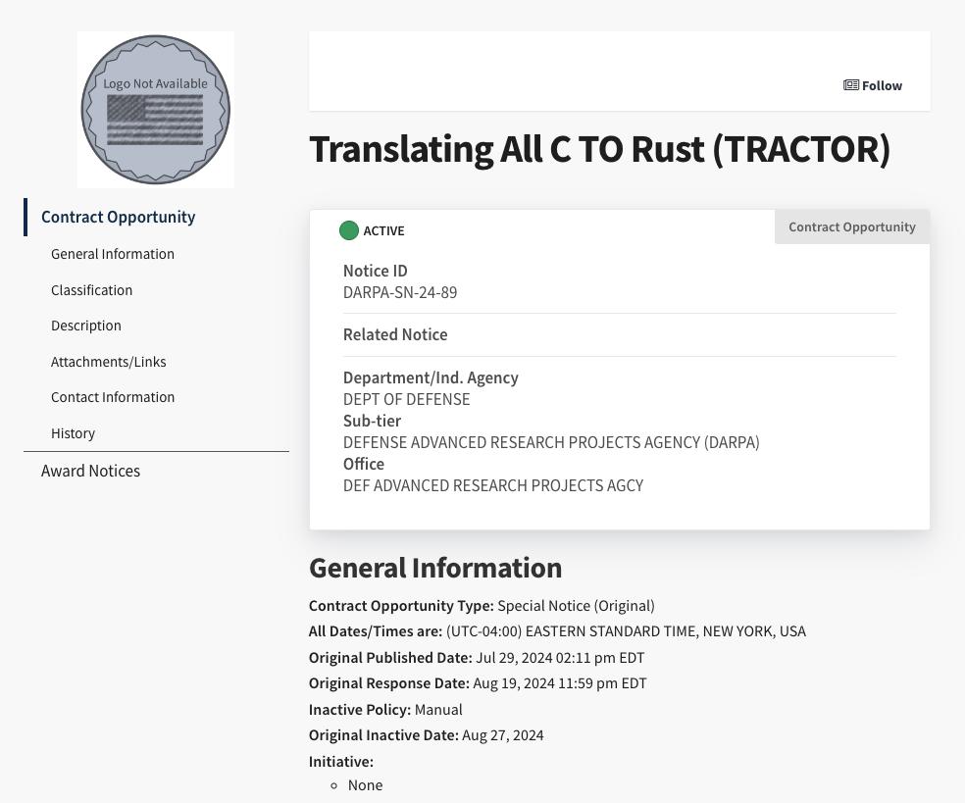Click the EASTERN STANDARD TIME, NEW YORK value
The height and width of the screenshot is (803, 965).
click(x=626, y=631)
